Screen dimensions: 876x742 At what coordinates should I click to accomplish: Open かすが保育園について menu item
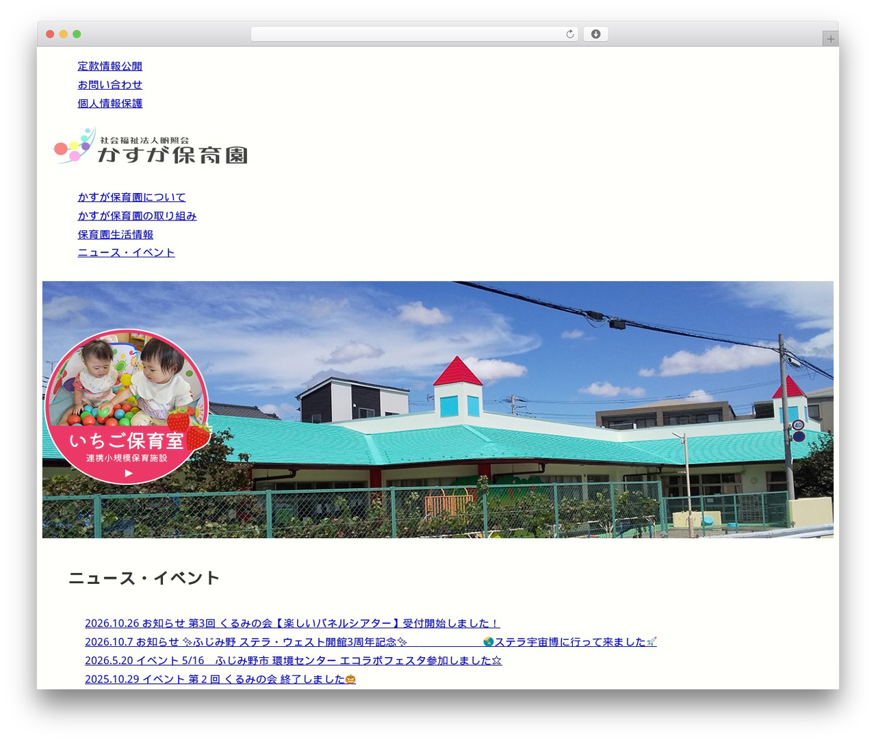point(132,197)
